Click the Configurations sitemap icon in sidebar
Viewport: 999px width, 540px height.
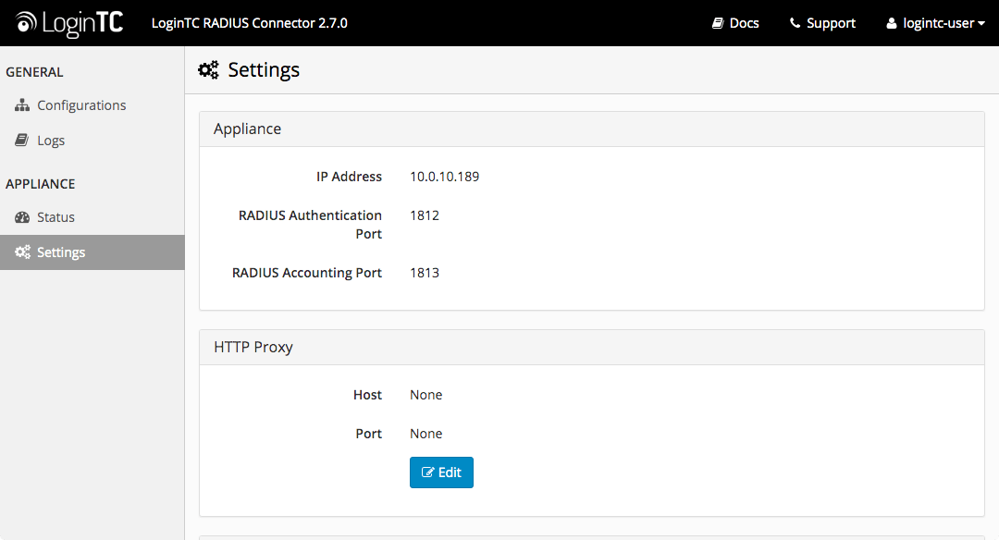point(21,104)
